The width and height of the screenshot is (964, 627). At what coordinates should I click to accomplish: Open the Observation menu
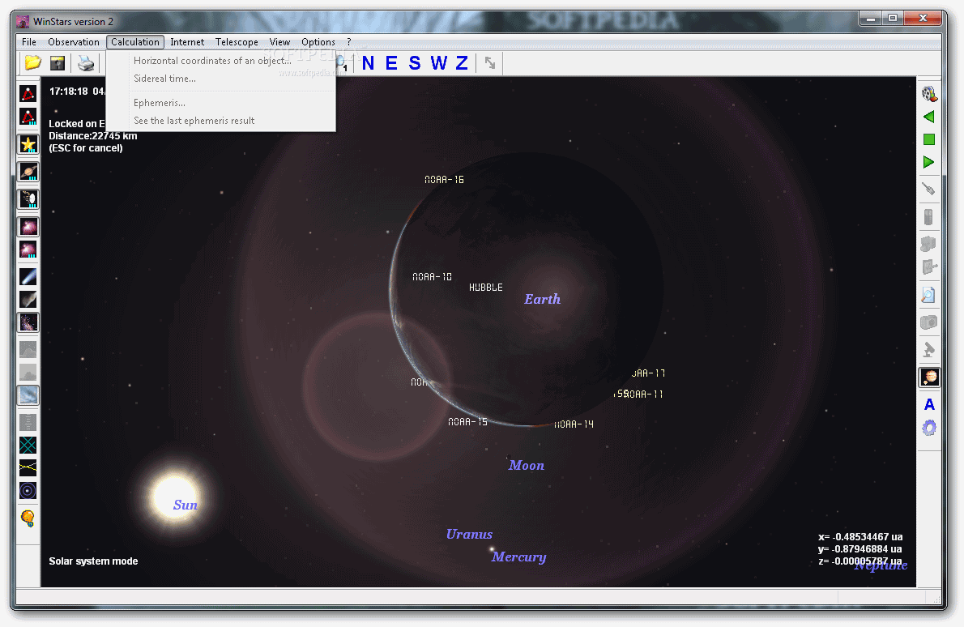coord(74,42)
